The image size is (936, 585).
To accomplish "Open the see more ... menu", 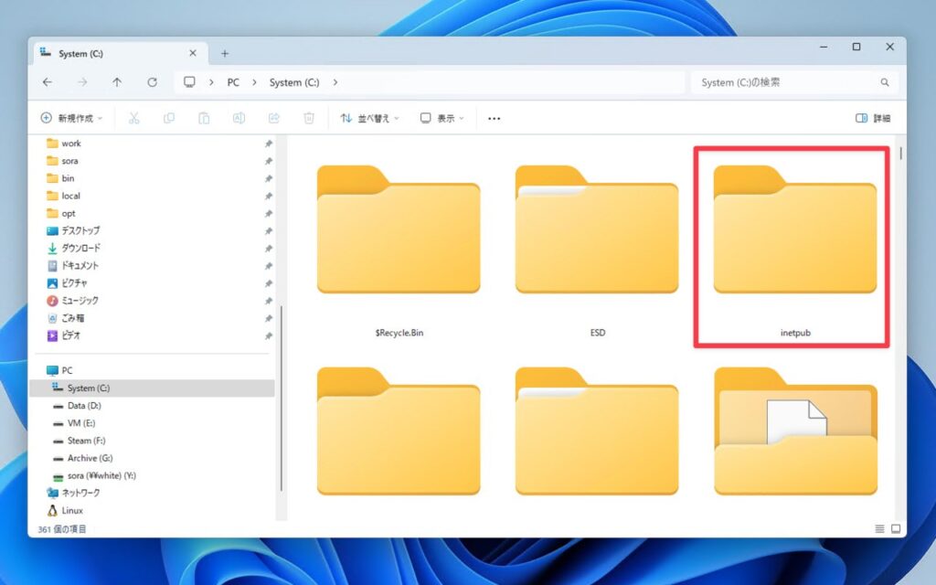I will click(x=494, y=118).
